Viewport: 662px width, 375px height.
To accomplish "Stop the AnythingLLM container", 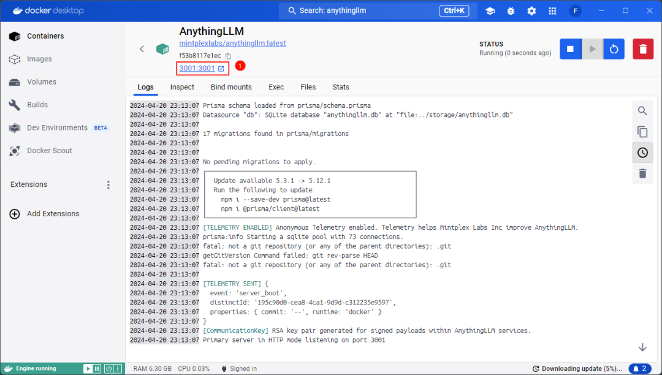I will (570, 49).
